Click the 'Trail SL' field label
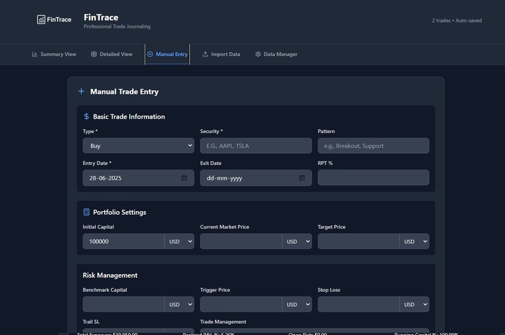 point(91,322)
